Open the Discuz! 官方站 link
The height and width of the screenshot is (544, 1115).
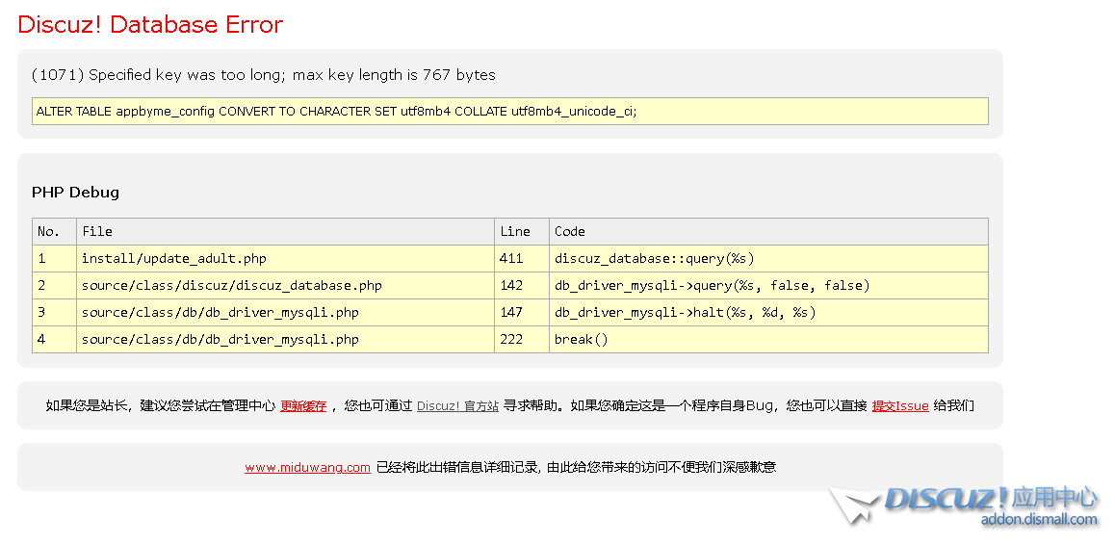pos(457,406)
